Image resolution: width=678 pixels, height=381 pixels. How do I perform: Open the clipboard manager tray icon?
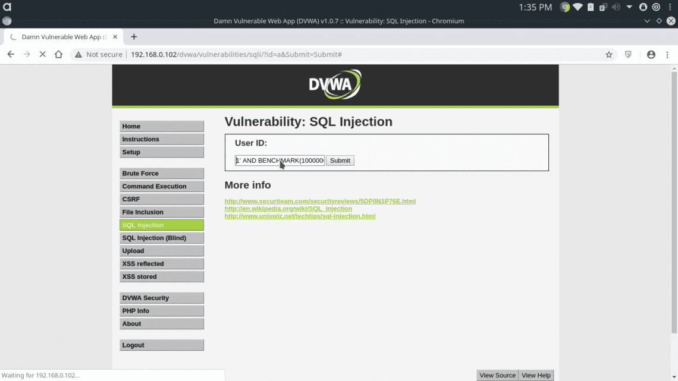(604, 7)
